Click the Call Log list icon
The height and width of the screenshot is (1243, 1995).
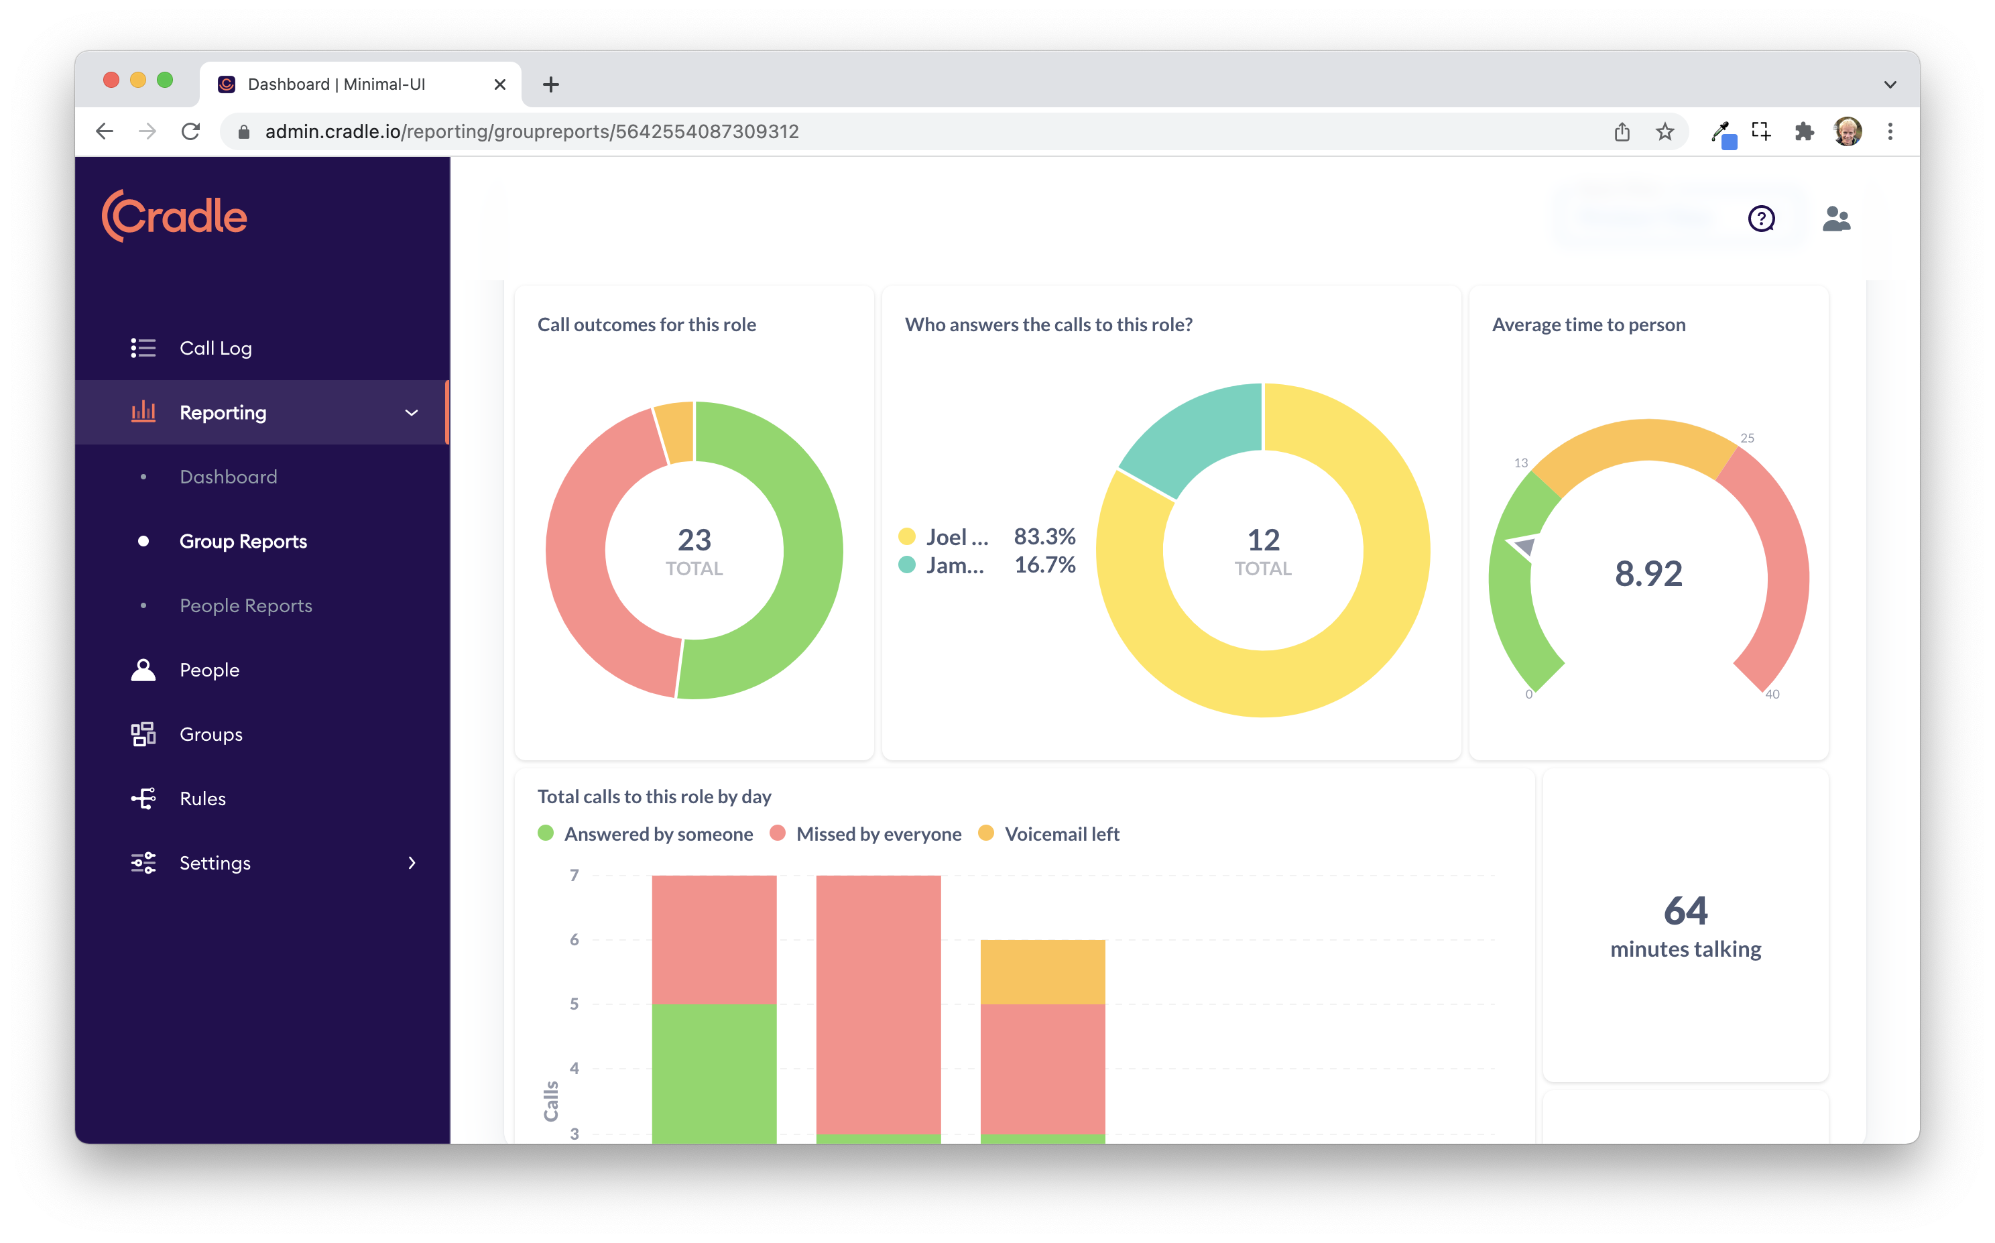pos(143,348)
